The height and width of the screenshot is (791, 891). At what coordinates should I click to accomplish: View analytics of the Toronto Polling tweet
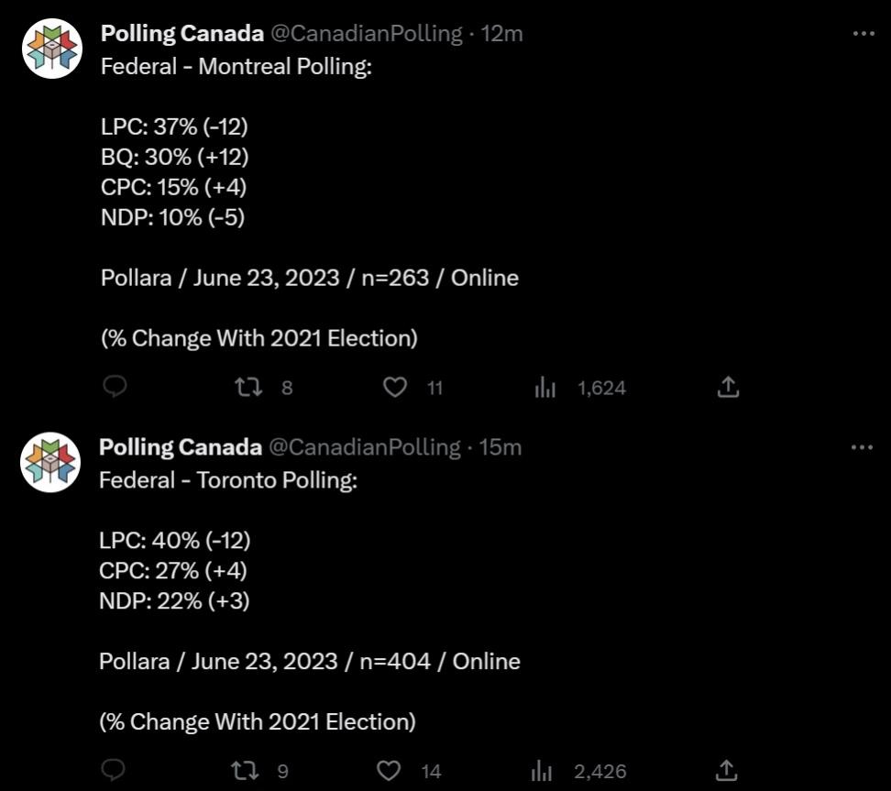[542, 771]
